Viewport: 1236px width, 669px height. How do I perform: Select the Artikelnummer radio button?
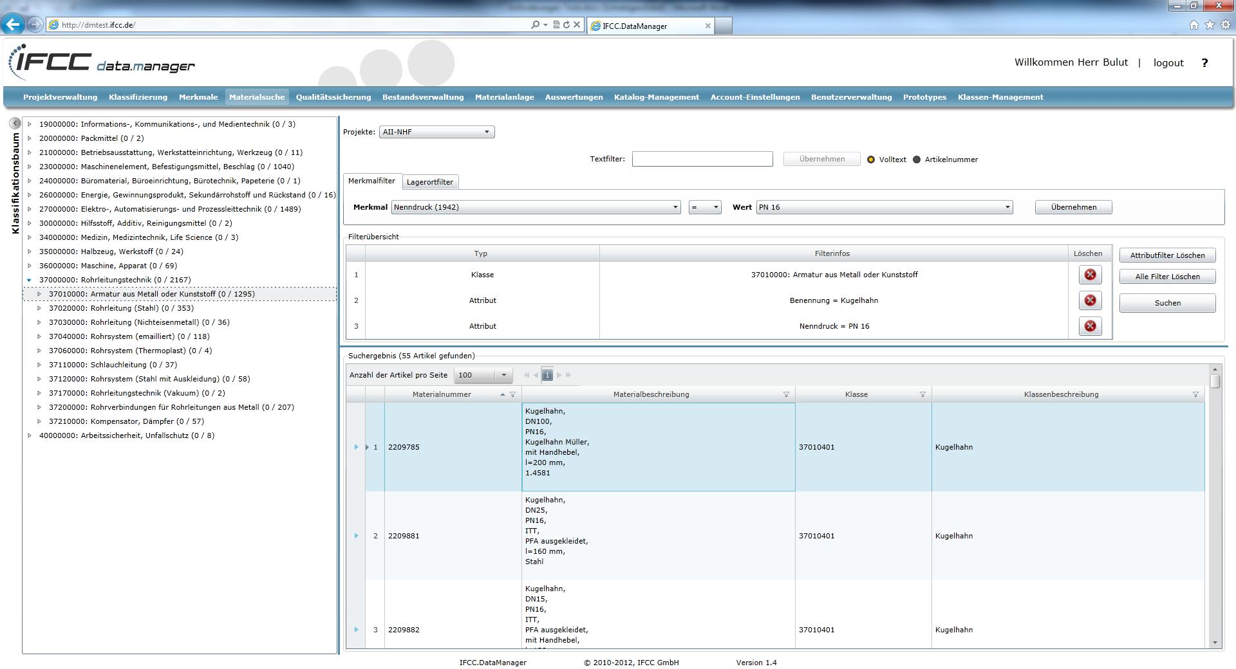click(x=917, y=160)
